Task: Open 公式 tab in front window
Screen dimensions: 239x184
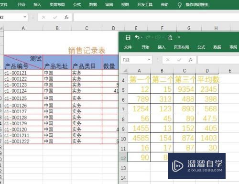Action: tap(201, 47)
